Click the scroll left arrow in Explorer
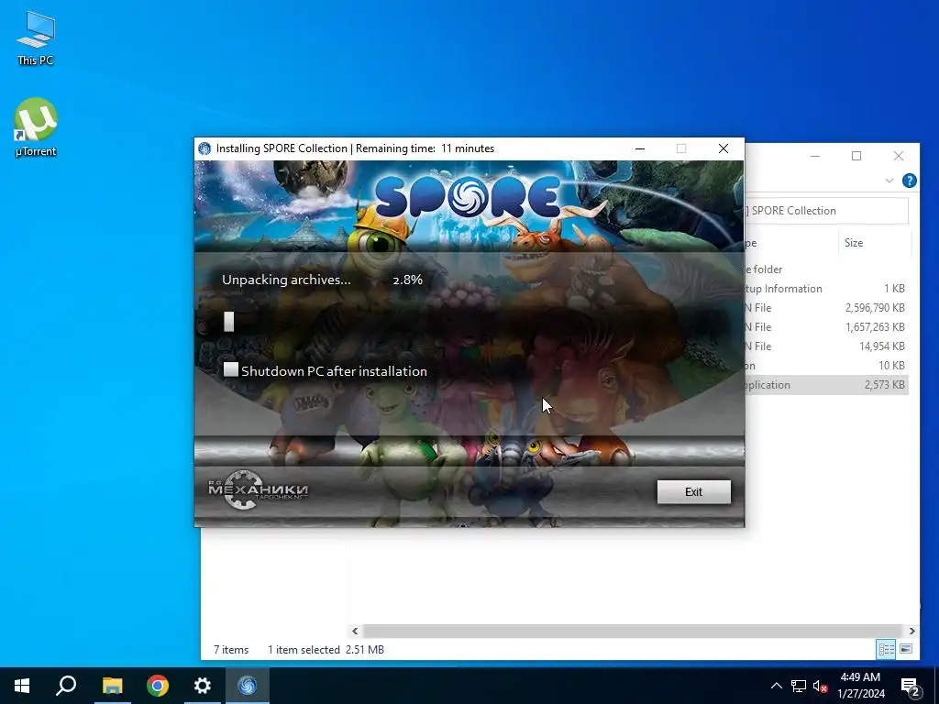Viewport: 939px width, 704px height. [355, 631]
